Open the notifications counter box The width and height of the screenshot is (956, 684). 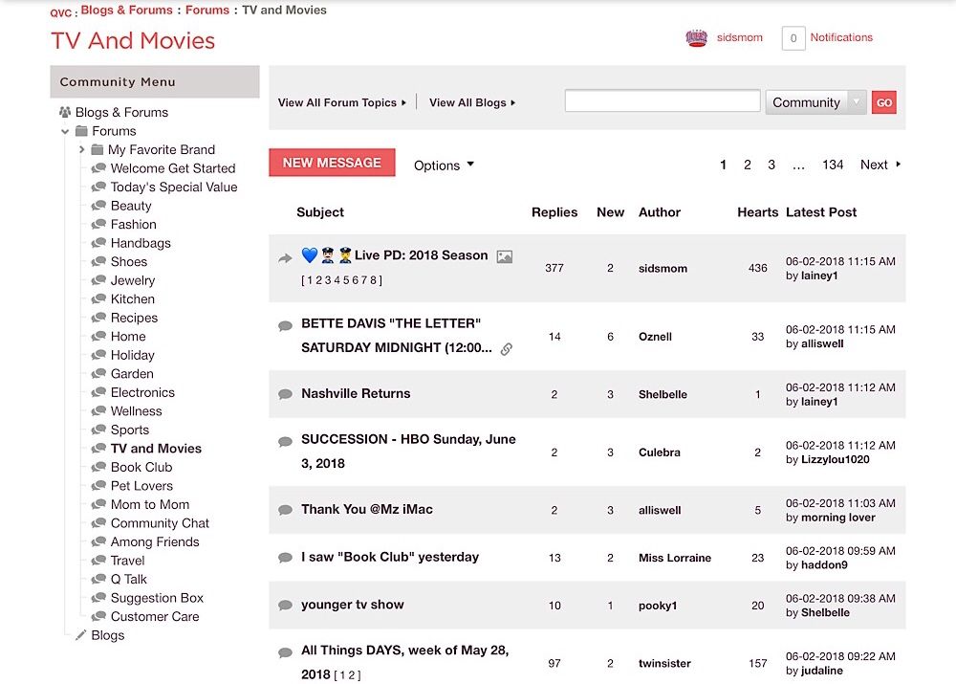pos(793,38)
